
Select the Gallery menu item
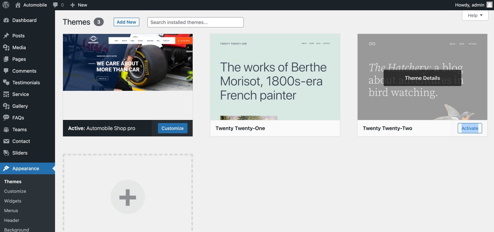pyautogui.click(x=28, y=106)
